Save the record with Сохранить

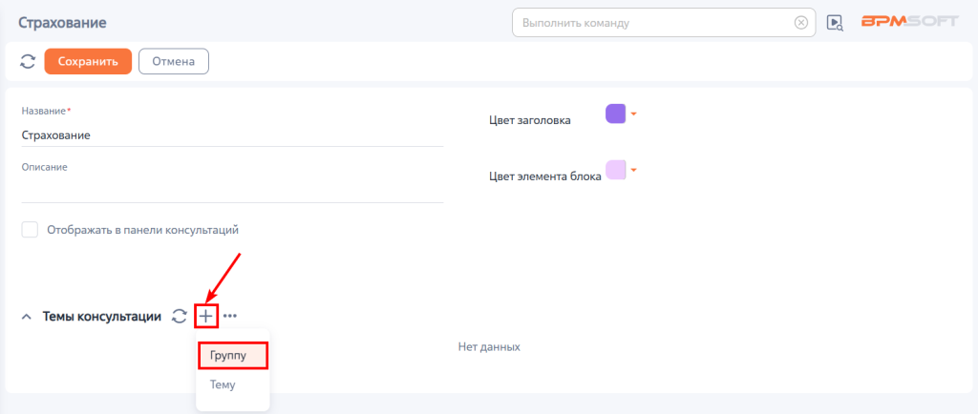[x=88, y=62]
